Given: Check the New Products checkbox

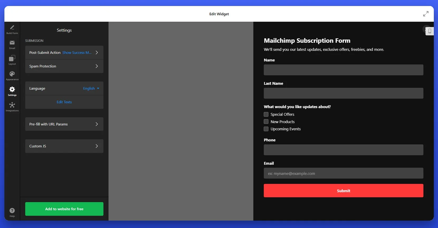Looking at the screenshot, I should pyautogui.click(x=266, y=122).
